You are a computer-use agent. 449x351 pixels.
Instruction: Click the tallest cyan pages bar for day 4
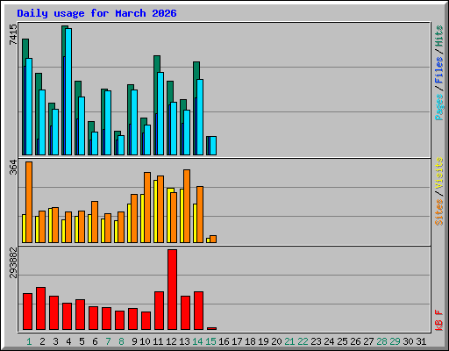[x=68, y=91]
